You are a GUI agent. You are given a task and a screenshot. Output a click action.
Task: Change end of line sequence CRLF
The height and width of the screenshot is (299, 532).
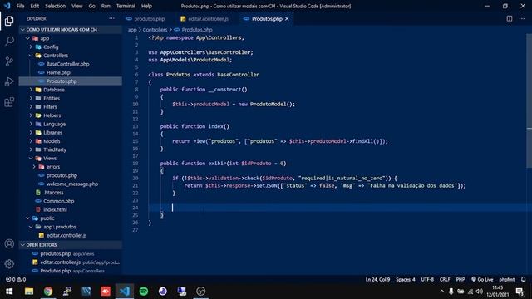(445, 279)
